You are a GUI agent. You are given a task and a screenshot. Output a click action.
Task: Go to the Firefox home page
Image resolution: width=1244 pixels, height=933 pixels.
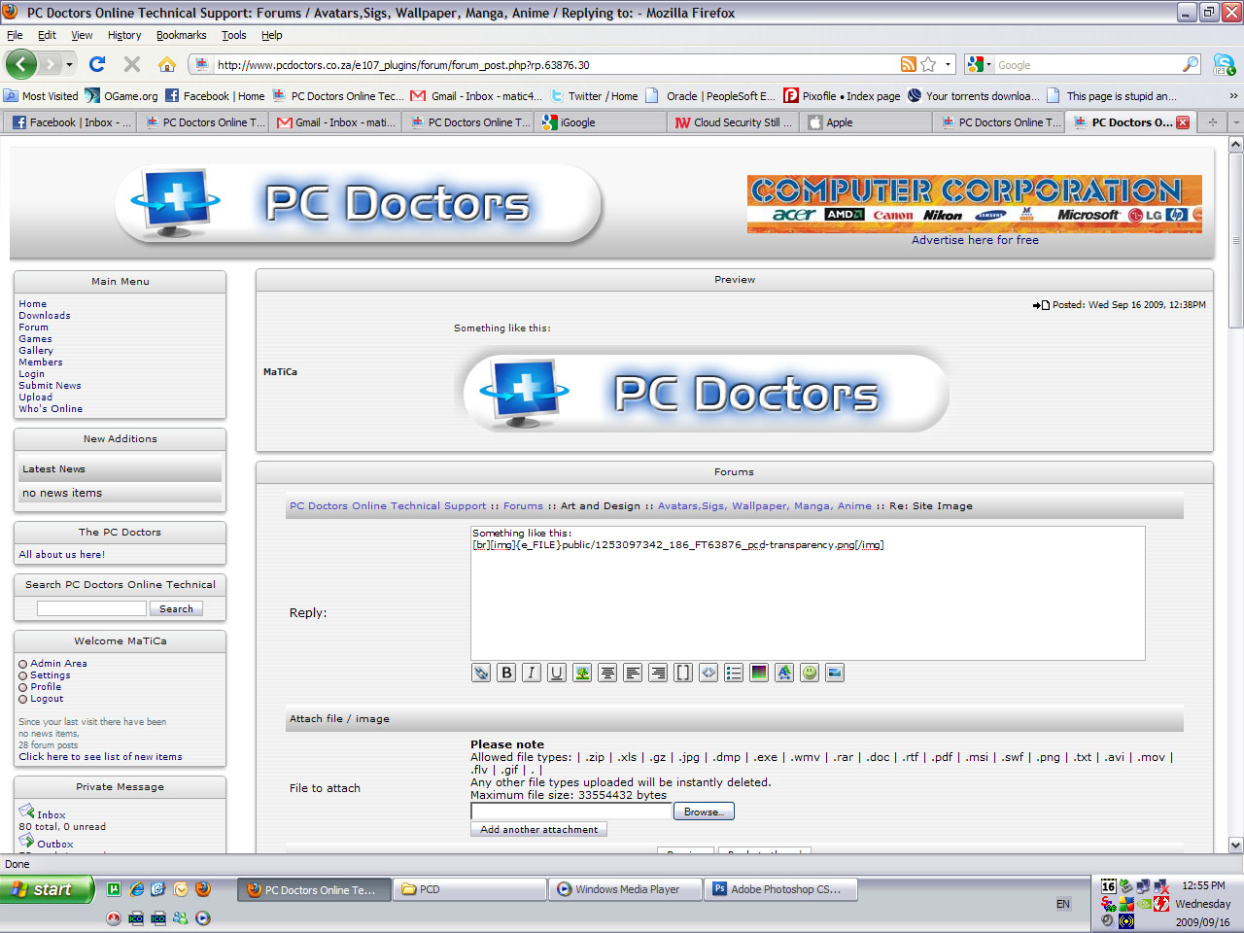(167, 65)
